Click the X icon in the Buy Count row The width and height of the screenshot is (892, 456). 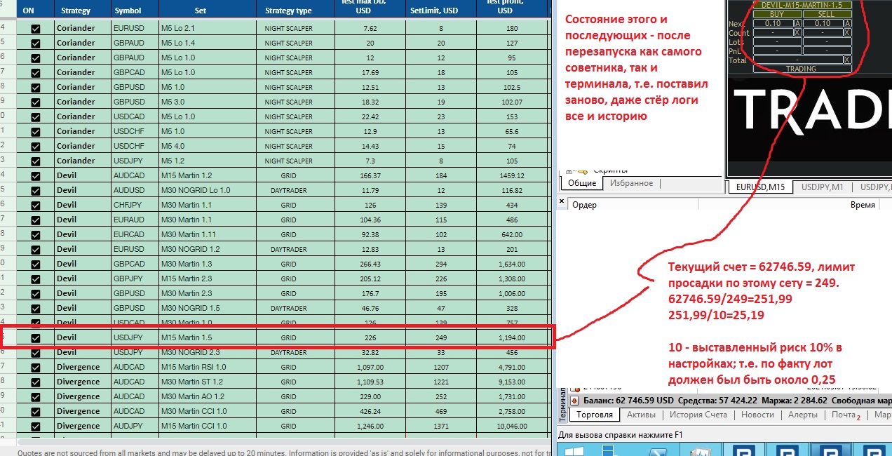pyautogui.click(x=797, y=32)
